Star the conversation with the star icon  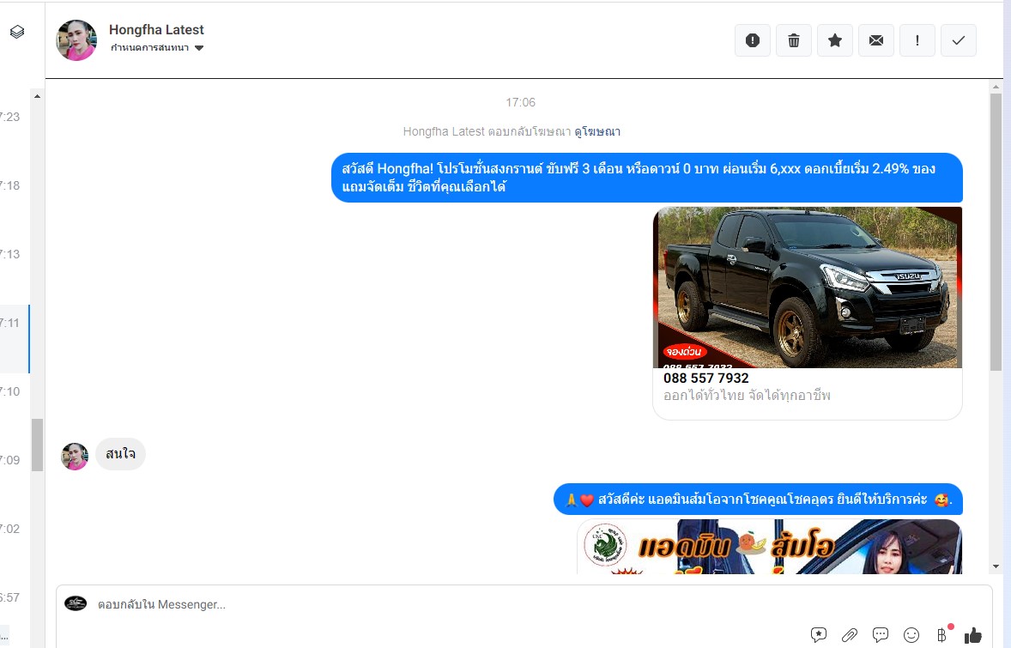(835, 40)
